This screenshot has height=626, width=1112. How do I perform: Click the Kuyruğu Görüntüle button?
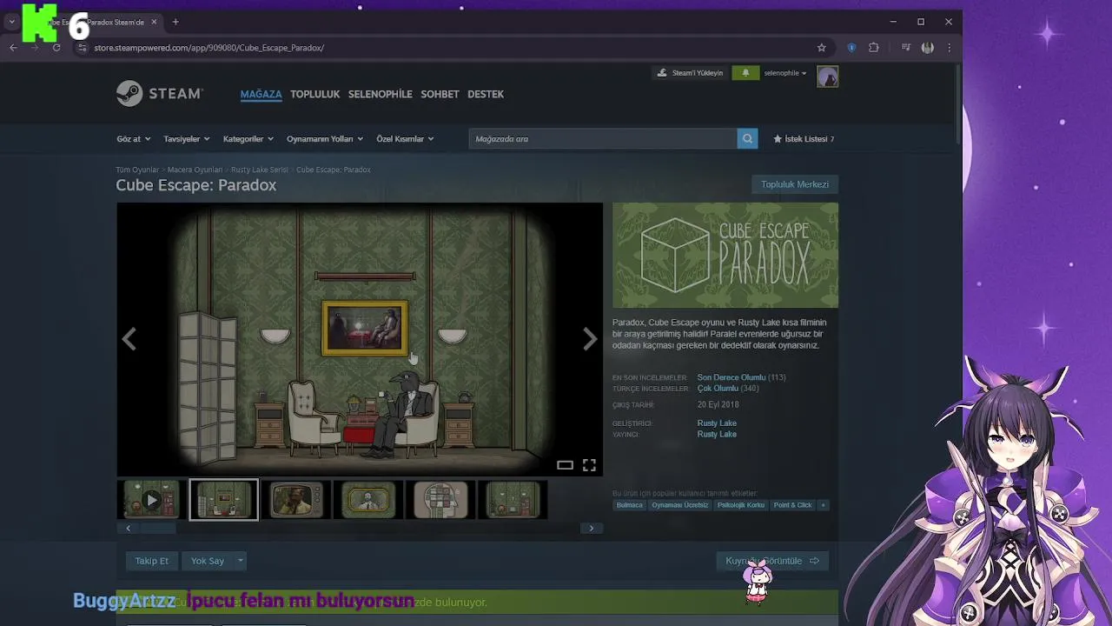pyautogui.click(x=772, y=561)
